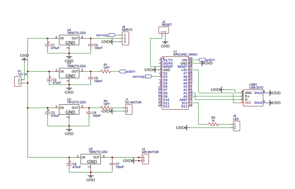
Task: Click the '3V3' pin label
Action: tap(184, 103)
